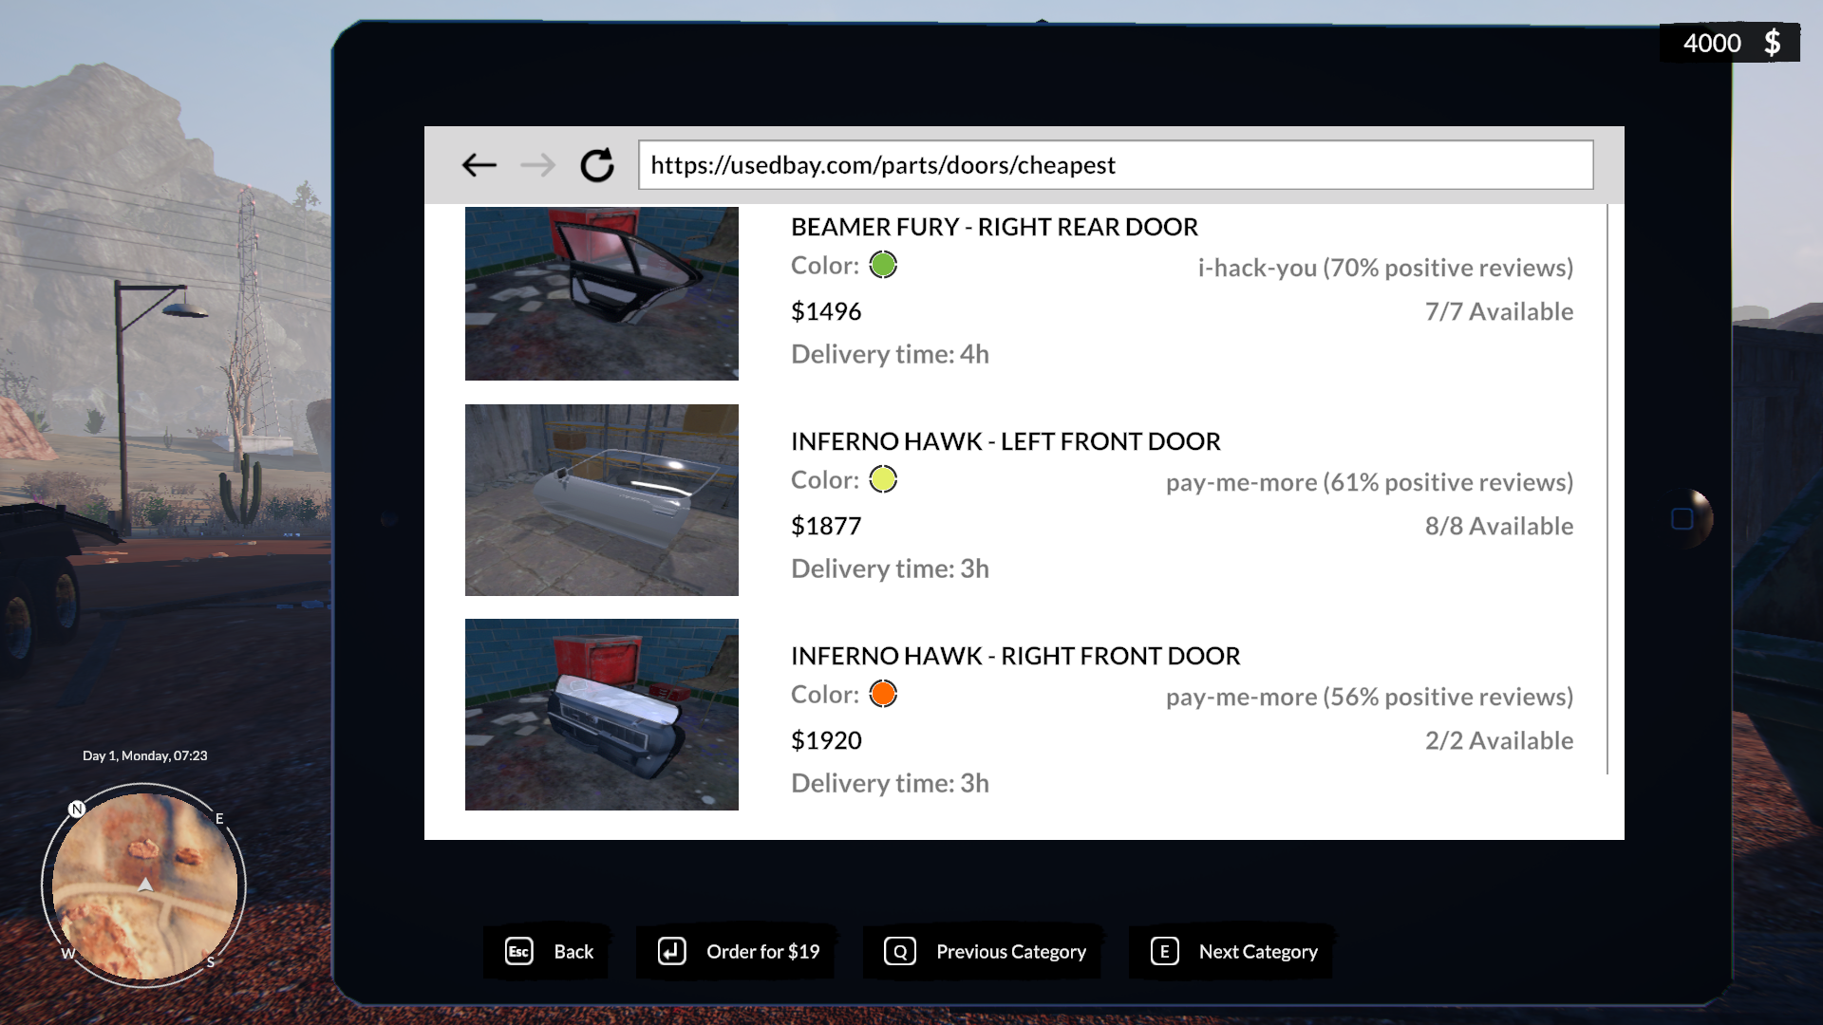Click the orange color swatch on the right front door
1823x1025 pixels.
[x=883, y=694]
